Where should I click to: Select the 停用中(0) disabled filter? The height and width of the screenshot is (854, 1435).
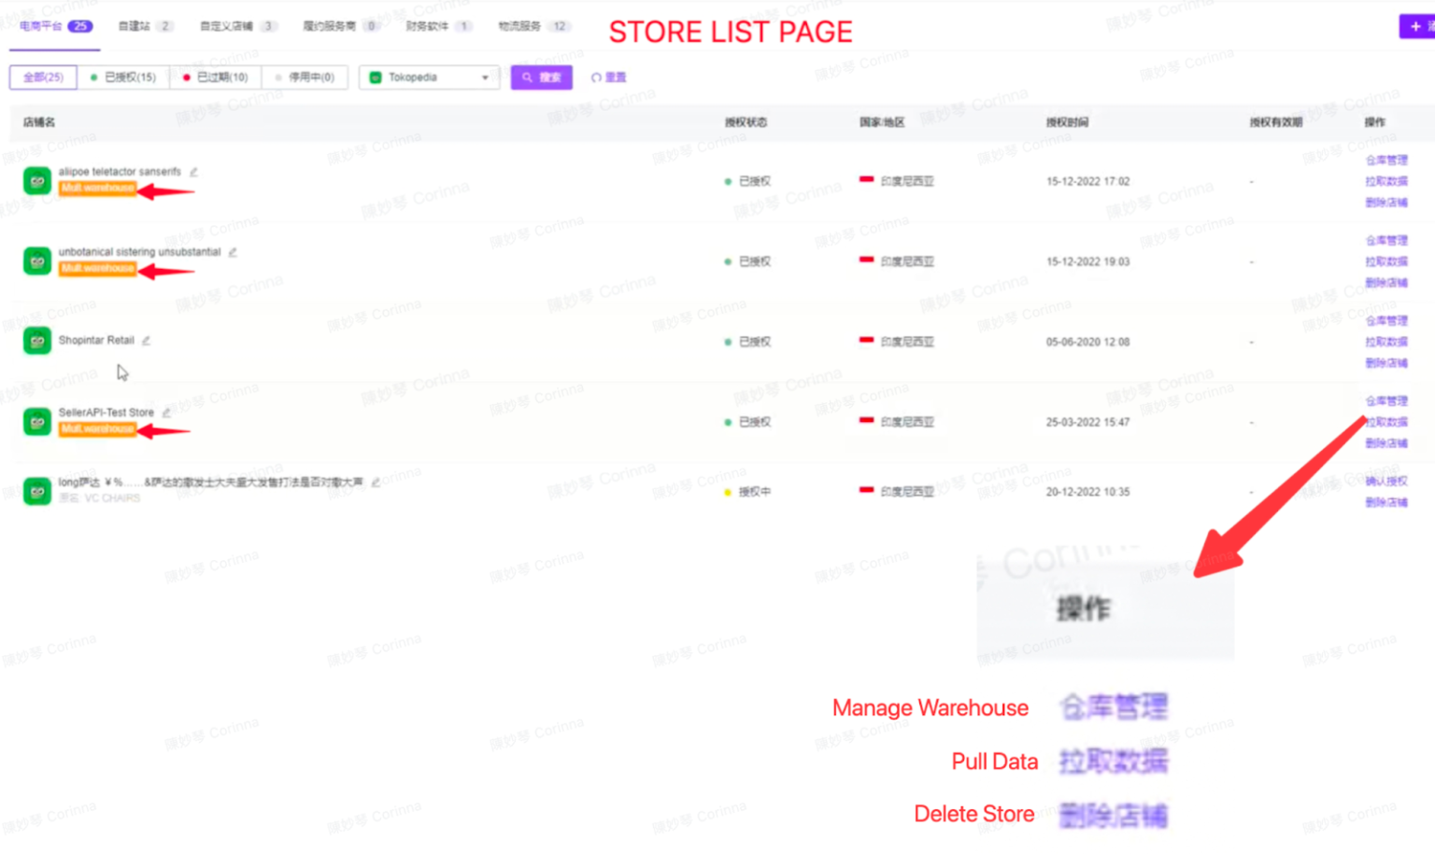click(x=305, y=77)
